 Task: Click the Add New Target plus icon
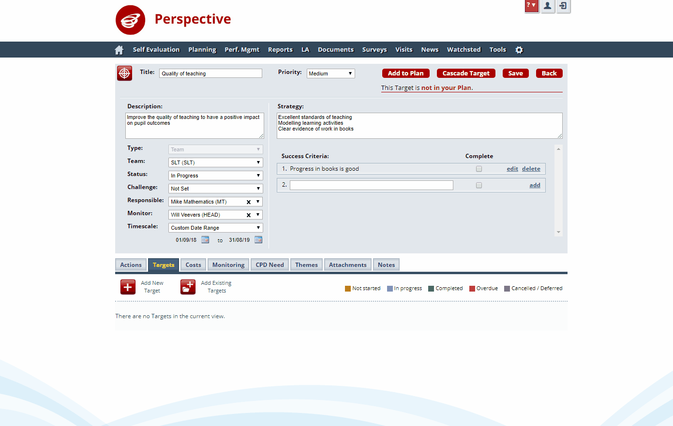pyautogui.click(x=128, y=287)
